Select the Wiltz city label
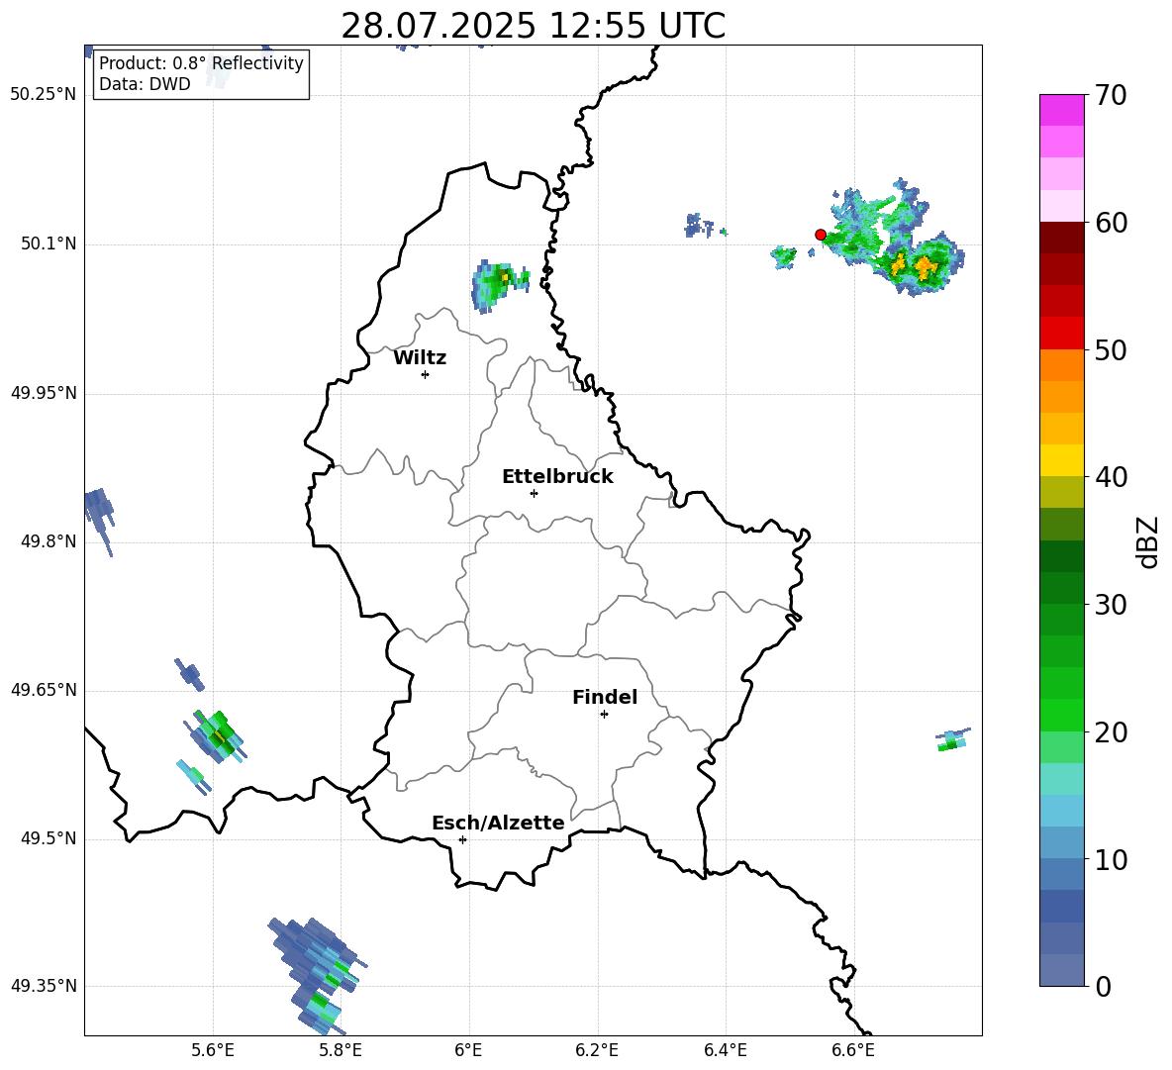This screenshot has height=1070, width=1172. pos(420,358)
